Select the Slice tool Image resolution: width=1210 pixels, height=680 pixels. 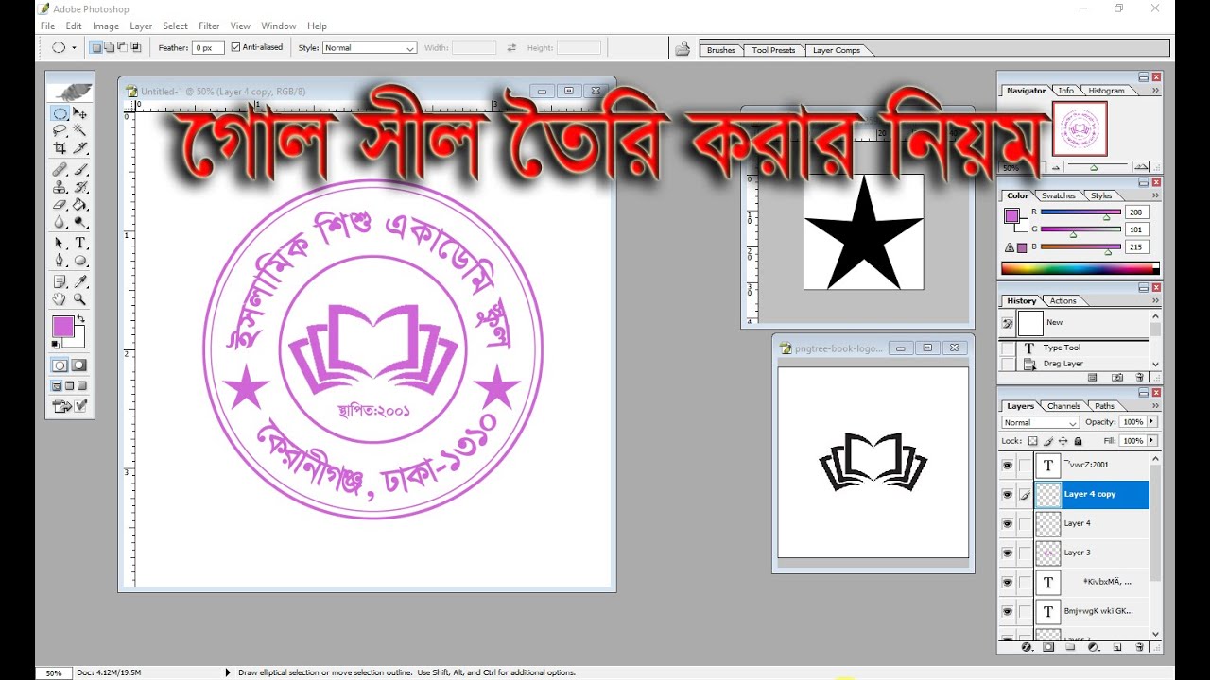(x=80, y=148)
